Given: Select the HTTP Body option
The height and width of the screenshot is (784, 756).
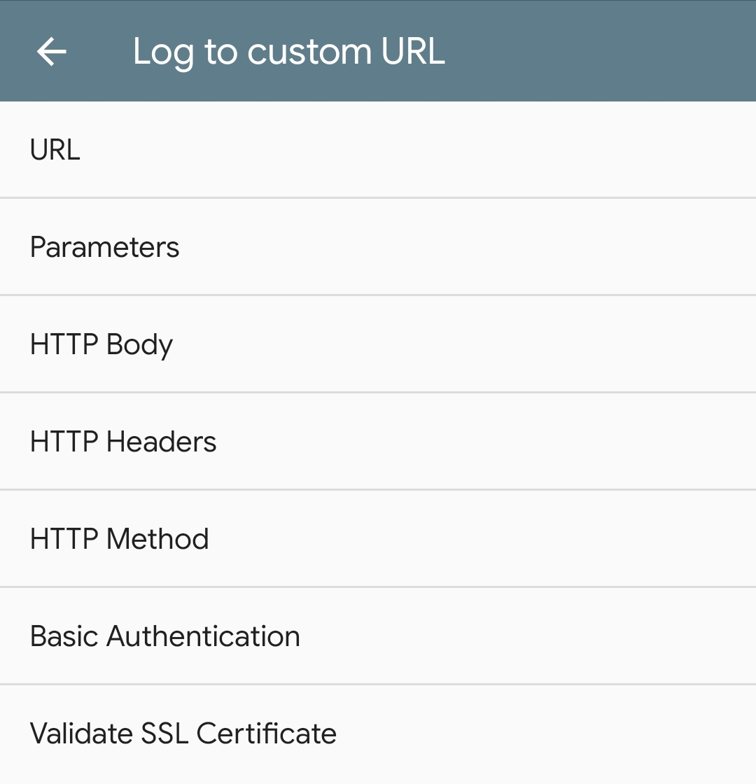Looking at the screenshot, I should [x=101, y=344].
